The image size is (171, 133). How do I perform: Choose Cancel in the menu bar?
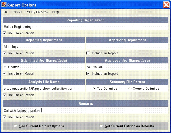[x=16, y=12]
